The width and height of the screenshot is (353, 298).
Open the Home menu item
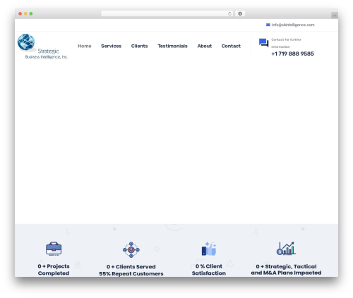coord(85,46)
